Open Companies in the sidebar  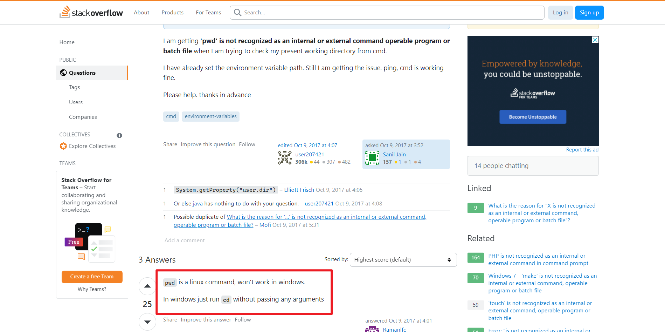coord(83,117)
